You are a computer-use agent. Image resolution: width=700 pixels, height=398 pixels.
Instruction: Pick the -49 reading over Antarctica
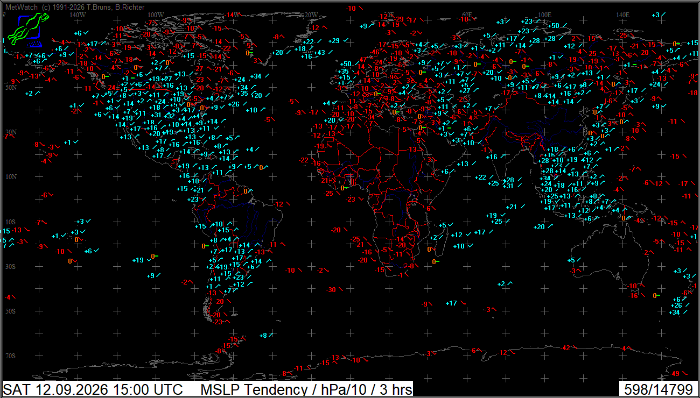(676, 373)
